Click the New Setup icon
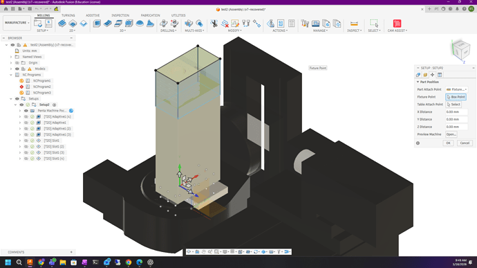 (x=38, y=24)
